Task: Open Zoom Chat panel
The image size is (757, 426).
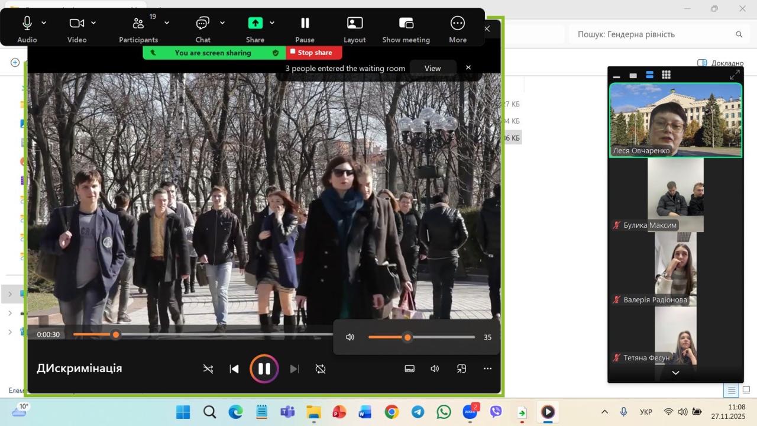Action: (x=203, y=24)
